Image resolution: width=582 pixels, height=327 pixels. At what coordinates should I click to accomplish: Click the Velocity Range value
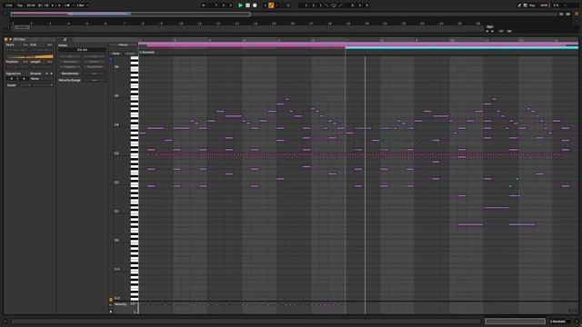(x=94, y=80)
